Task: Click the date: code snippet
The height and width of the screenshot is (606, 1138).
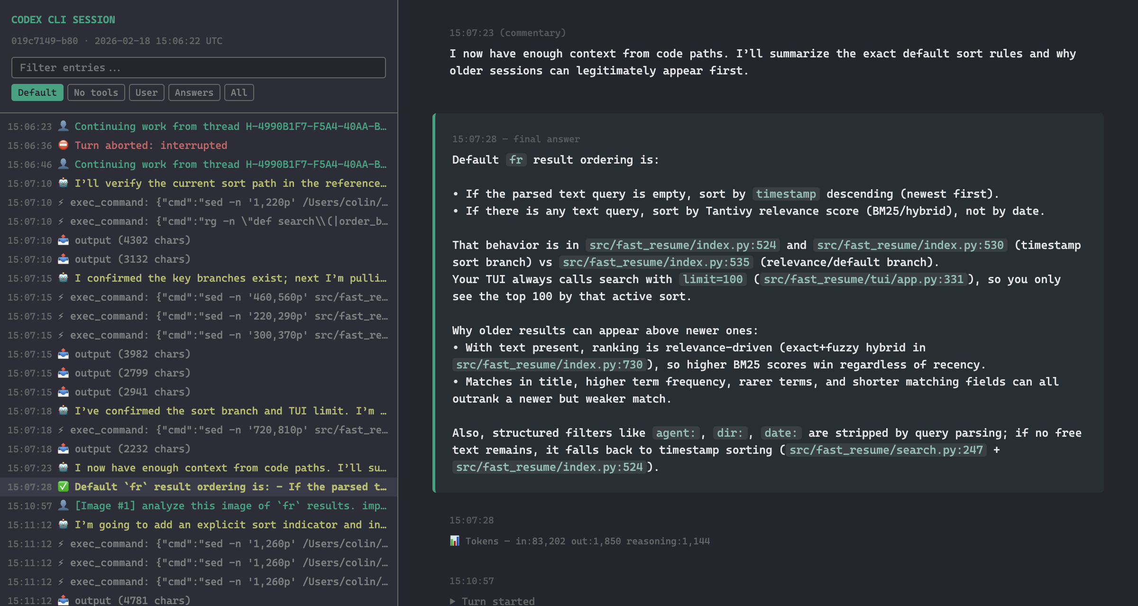Action: [x=781, y=433]
